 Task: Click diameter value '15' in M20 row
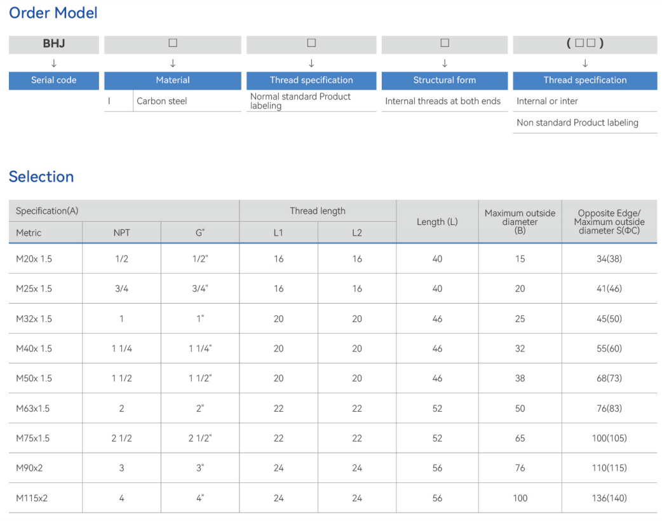click(x=520, y=259)
